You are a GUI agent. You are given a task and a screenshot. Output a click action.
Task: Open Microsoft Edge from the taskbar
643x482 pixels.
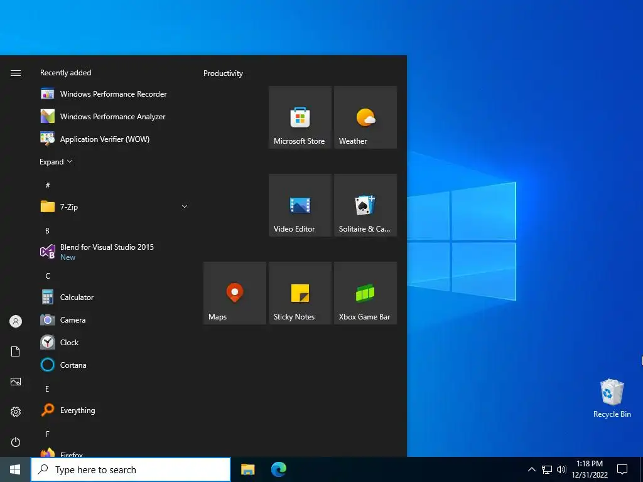(x=279, y=469)
